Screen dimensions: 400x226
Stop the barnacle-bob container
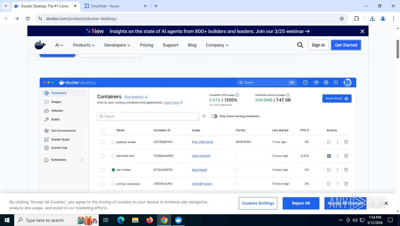329,156
